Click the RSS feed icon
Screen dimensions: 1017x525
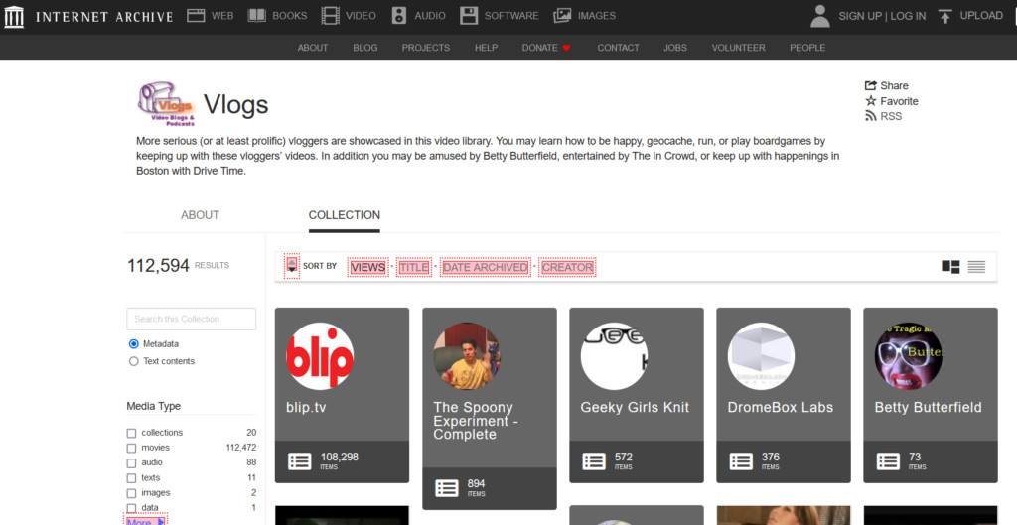click(870, 116)
